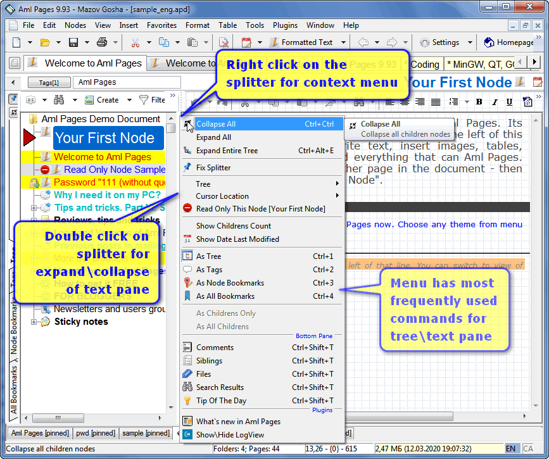Toggle Bold formatting in the text toolbar
The width and height of the screenshot is (549, 459).
[x=479, y=102]
